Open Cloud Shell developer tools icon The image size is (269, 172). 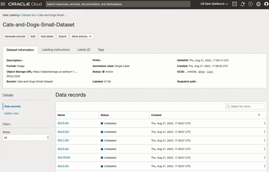235,4
